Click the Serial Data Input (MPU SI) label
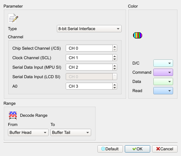This screenshot has height=156, width=181. coord(37,67)
